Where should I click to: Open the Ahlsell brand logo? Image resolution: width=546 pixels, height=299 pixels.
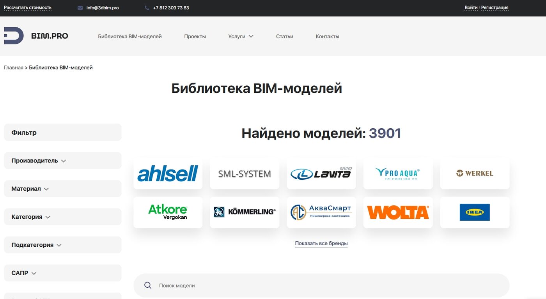pyautogui.click(x=168, y=173)
